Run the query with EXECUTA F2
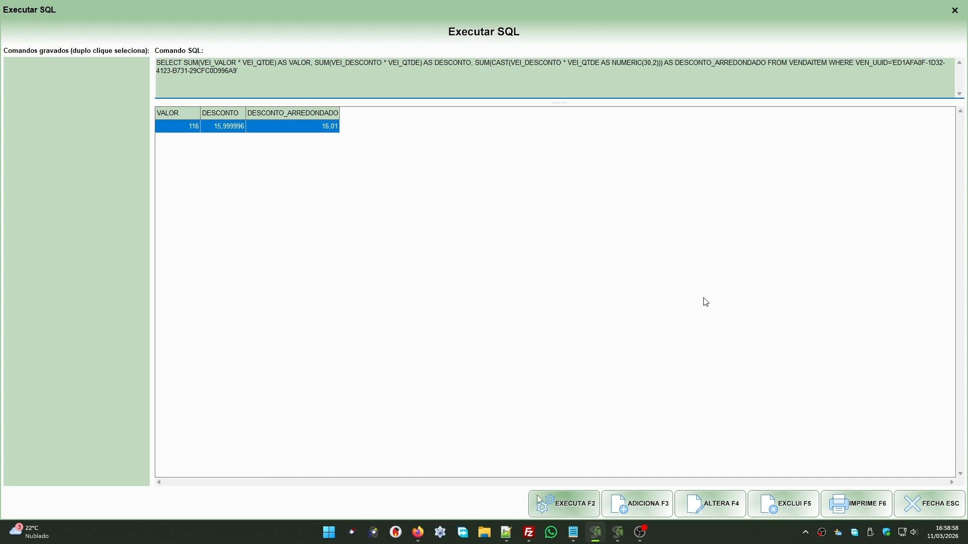 pos(564,503)
